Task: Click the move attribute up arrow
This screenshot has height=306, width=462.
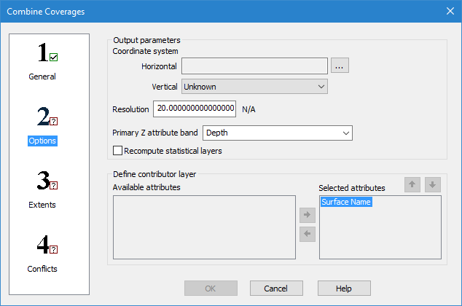Action: click(x=414, y=185)
